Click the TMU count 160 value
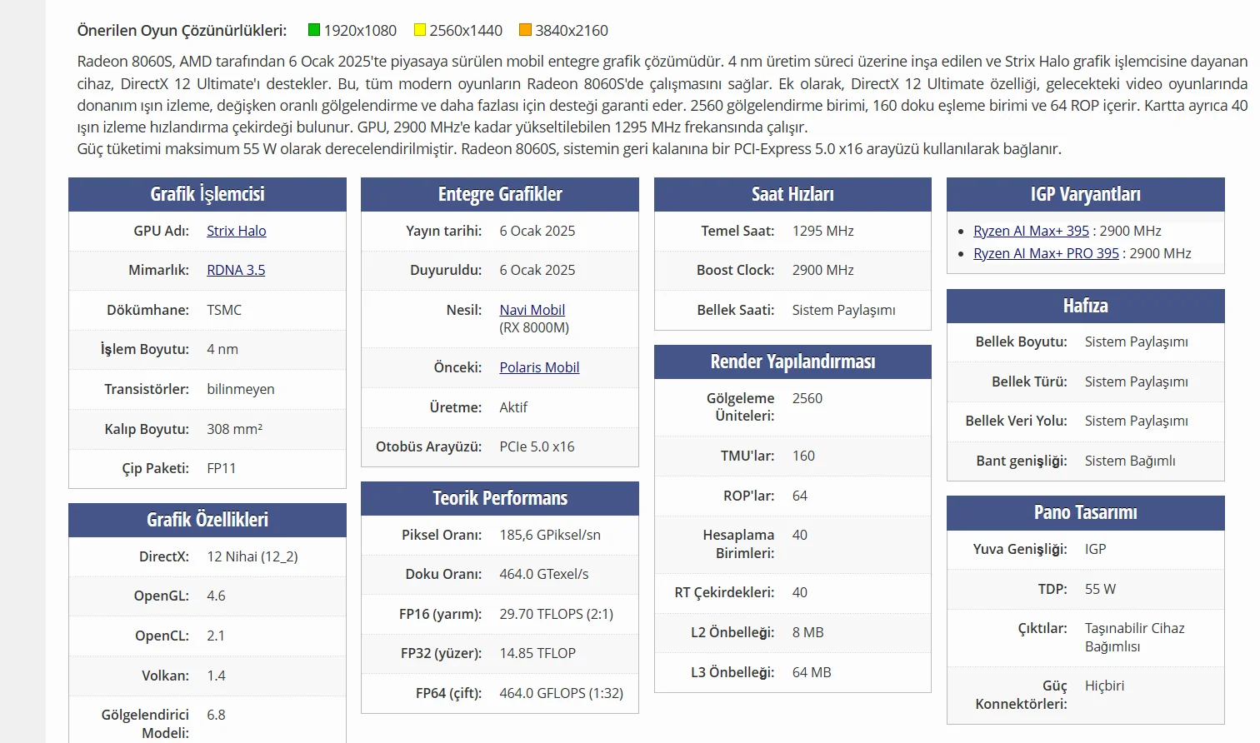Image resolution: width=1260 pixels, height=743 pixels. (x=804, y=456)
